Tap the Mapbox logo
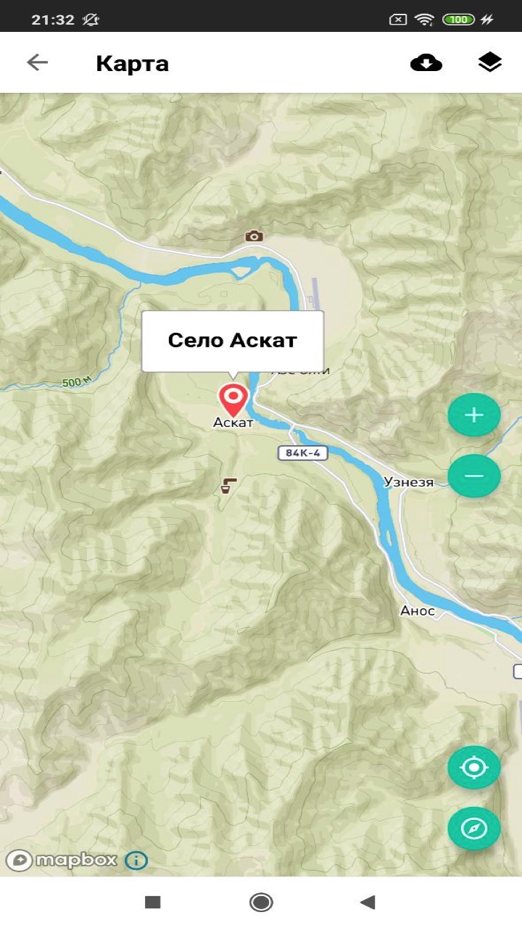The image size is (522, 928). 62,861
